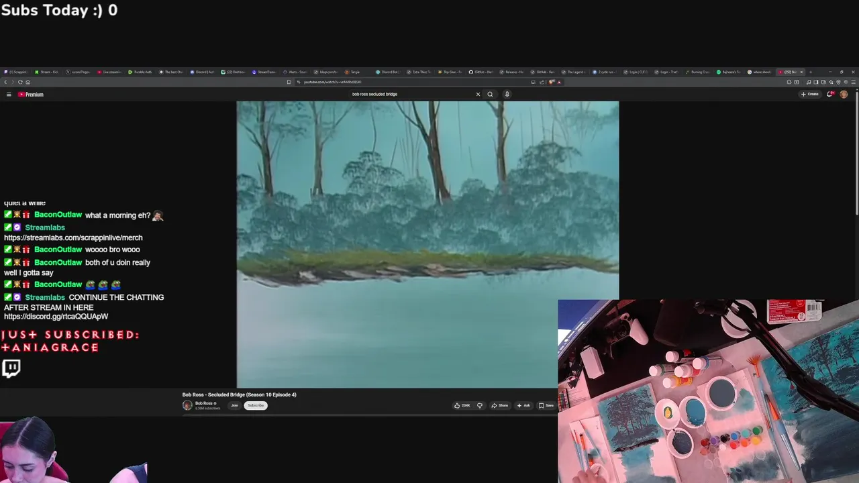Click the sidebar toggle icon in browser toolbar
The height and width of the screenshot is (483, 859).
[816, 82]
